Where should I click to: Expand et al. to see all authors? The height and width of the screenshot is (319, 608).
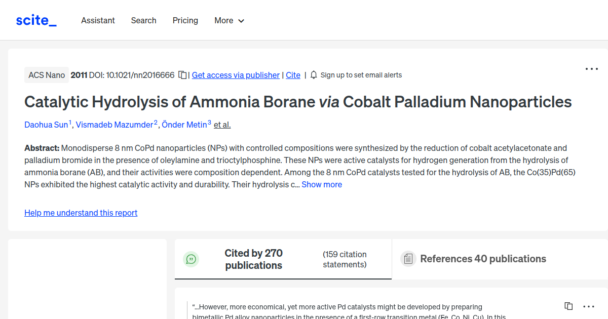coord(222,125)
